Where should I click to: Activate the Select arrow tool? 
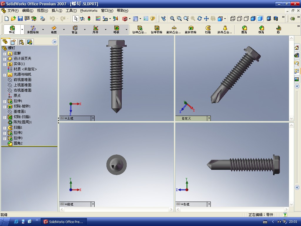(x=76, y=19)
